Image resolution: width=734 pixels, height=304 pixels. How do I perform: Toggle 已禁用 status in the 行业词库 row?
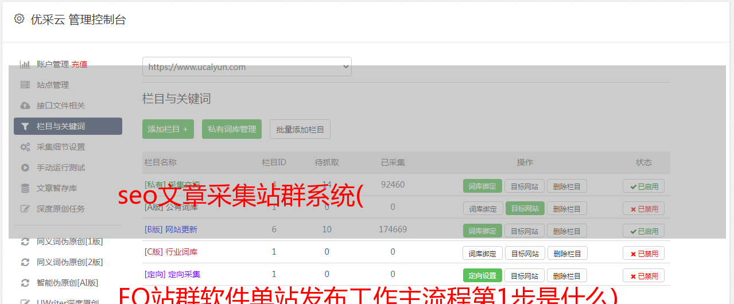coord(643,253)
